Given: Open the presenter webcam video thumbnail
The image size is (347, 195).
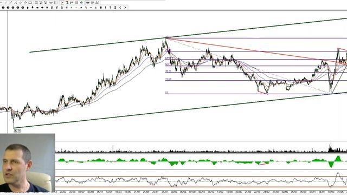Looking at the screenshot, I should click(28, 162).
